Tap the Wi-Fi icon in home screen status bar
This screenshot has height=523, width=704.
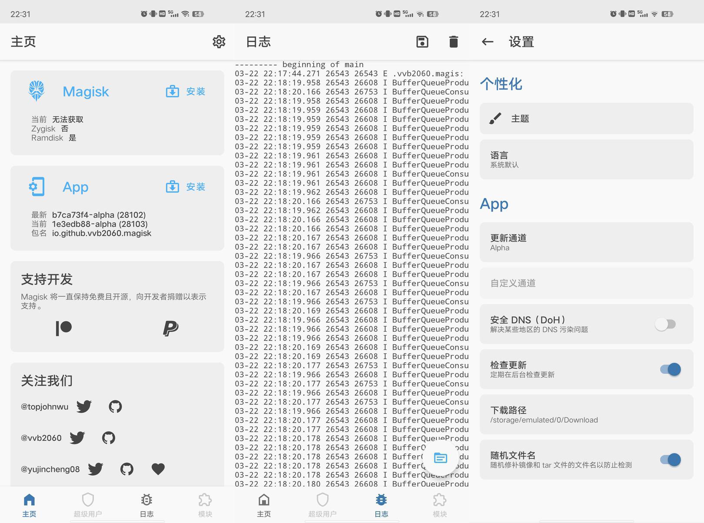186,14
